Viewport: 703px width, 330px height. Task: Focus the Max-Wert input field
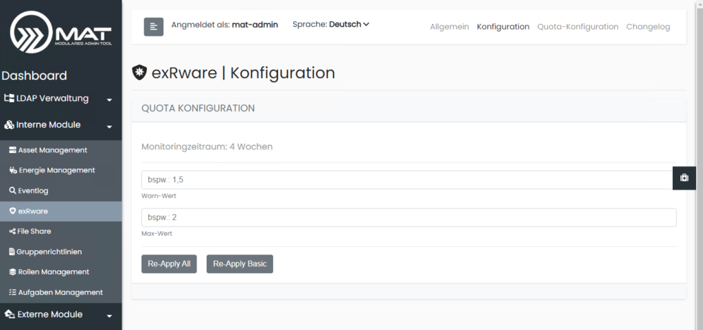408,217
